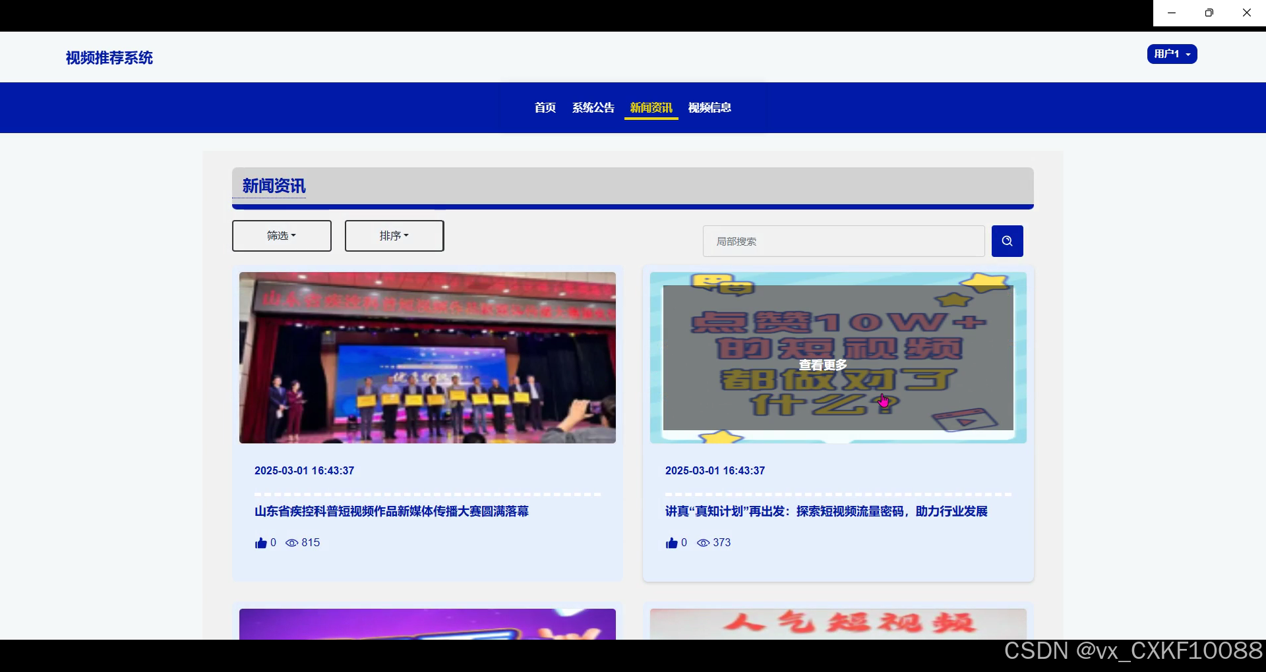Click the date 2025-03-01 16:43:37 on first card
The height and width of the screenshot is (672, 1266).
click(304, 470)
